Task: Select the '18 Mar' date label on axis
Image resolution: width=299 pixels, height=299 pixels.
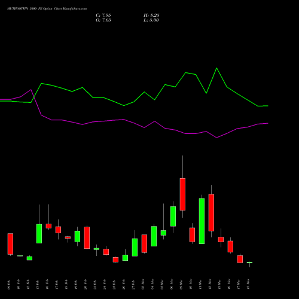Action: coord(248,285)
